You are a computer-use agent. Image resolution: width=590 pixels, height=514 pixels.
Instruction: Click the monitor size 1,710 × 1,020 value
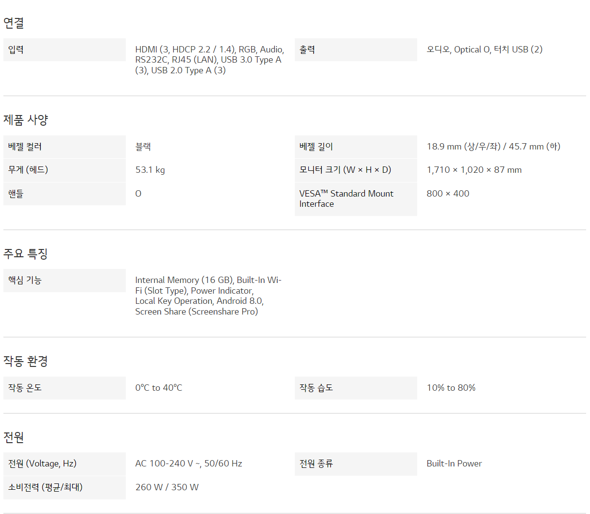(x=474, y=170)
